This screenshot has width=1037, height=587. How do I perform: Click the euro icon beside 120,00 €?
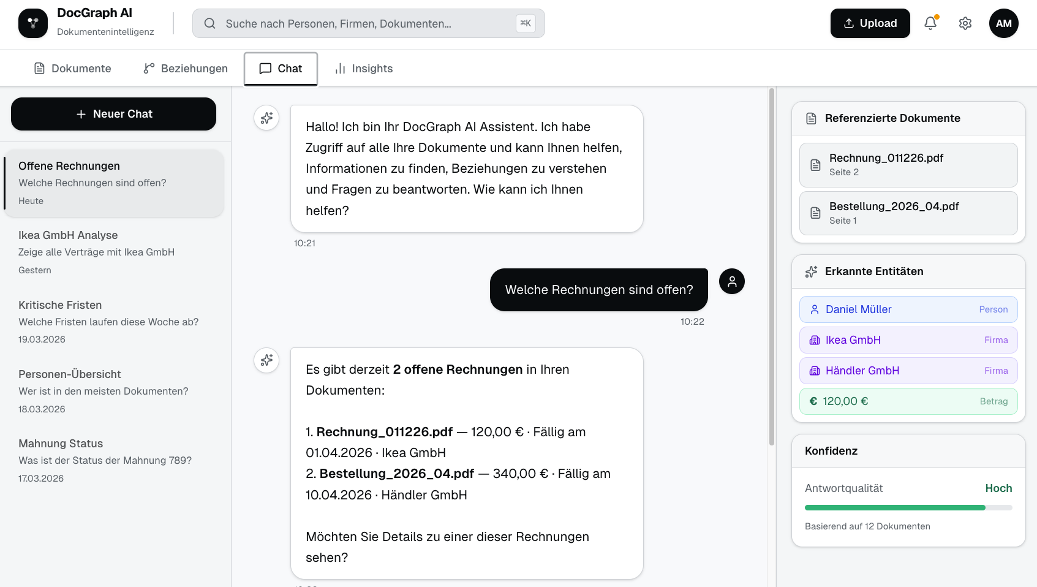coord(814,401)
